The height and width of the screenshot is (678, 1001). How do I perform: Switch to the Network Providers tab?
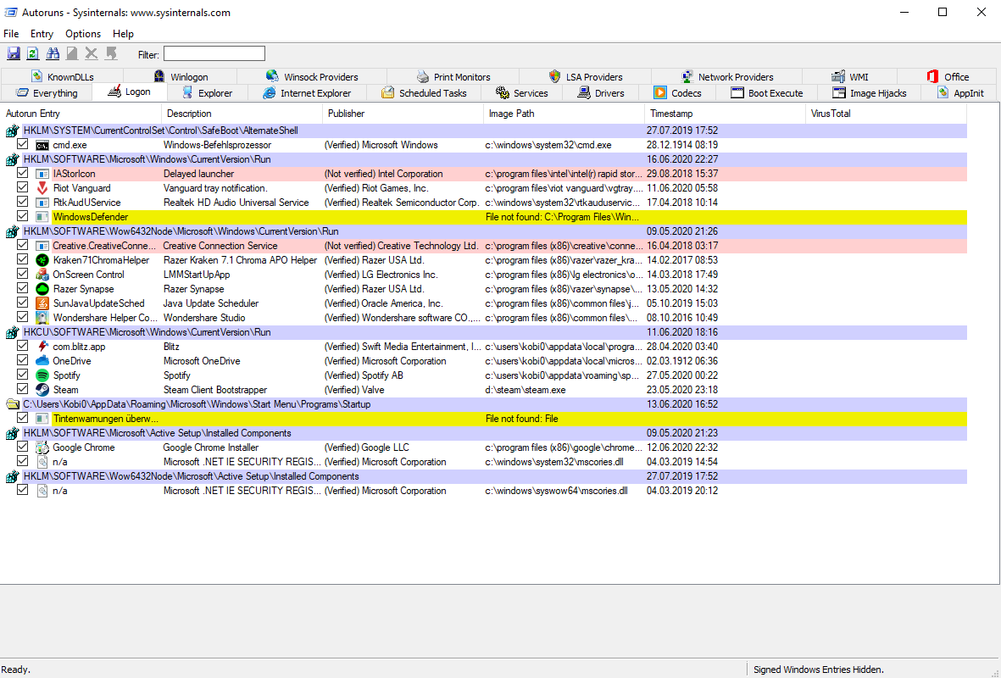click(x=726, y=76)
